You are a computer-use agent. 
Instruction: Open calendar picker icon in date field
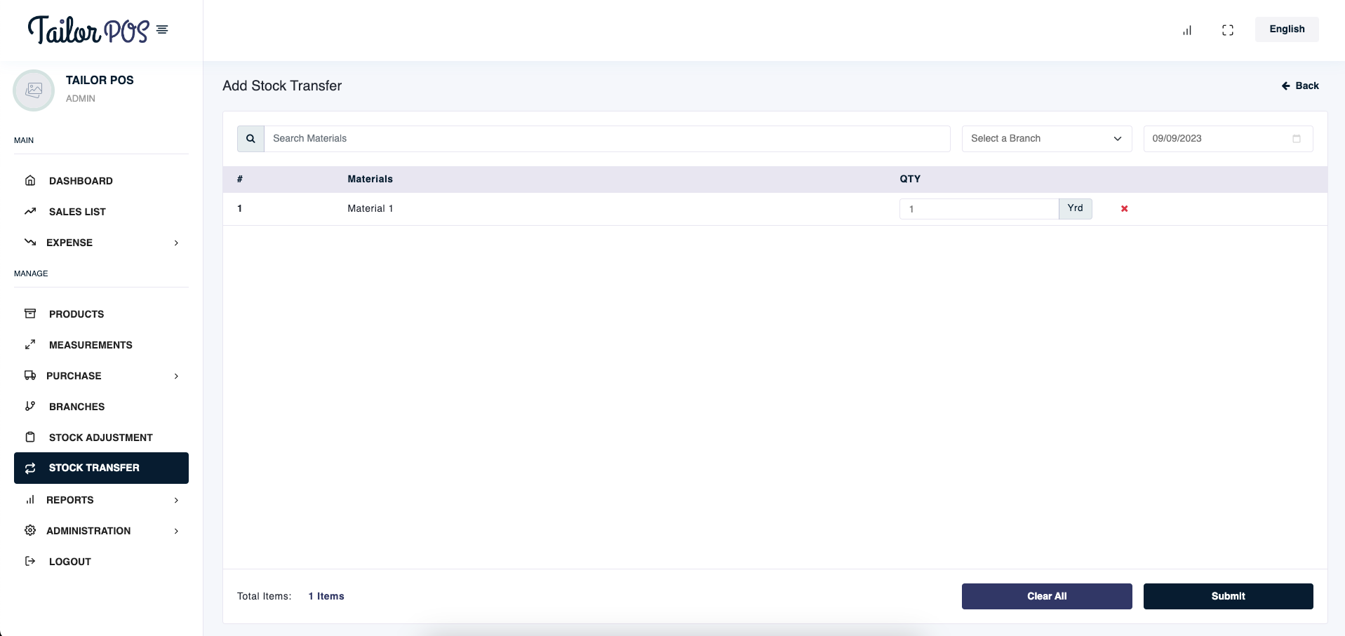tap(1296, 139)
